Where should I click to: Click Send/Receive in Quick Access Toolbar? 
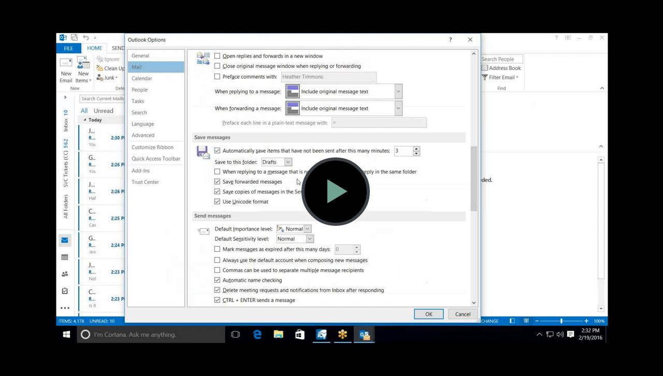pyautogui.click(x=74, y=38)
